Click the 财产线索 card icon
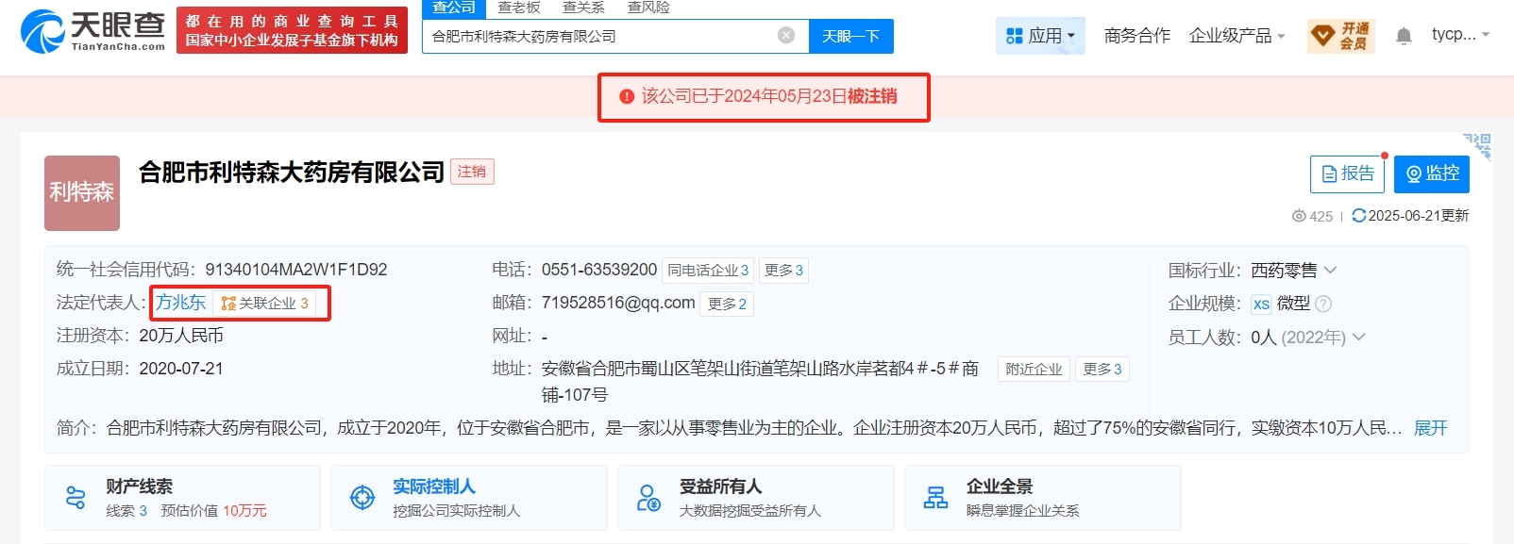 pos(76,498)
